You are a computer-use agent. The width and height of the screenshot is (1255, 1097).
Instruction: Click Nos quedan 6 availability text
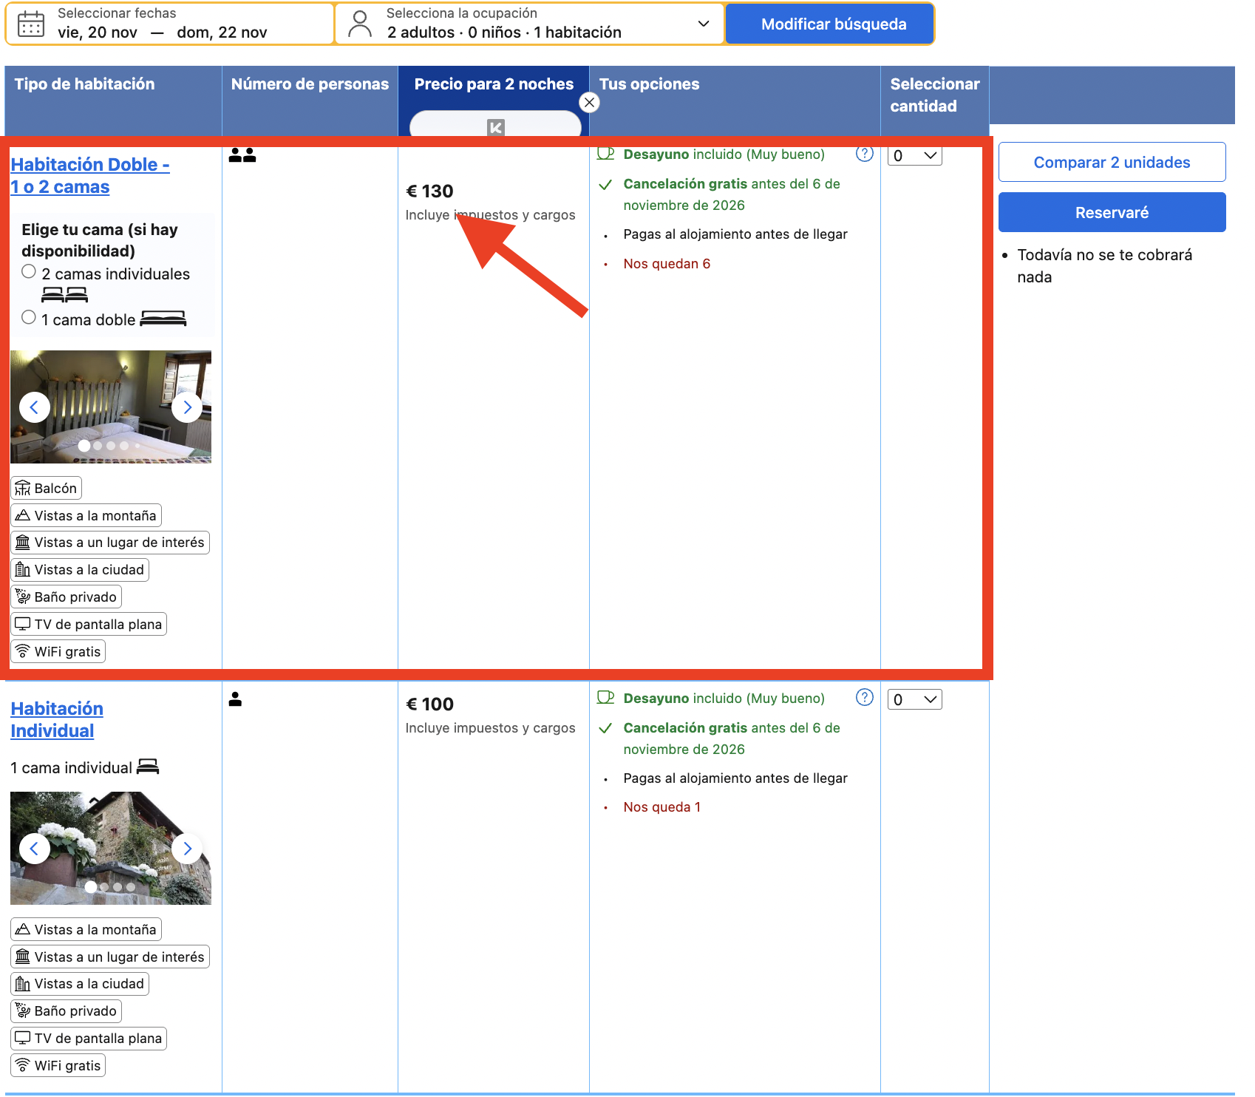pos(667,264)
